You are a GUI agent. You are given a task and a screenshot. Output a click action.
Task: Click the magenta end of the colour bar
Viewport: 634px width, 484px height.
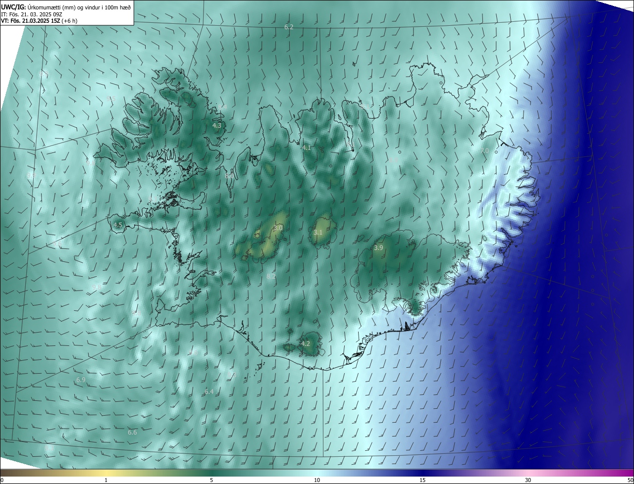tap(629, 473)
